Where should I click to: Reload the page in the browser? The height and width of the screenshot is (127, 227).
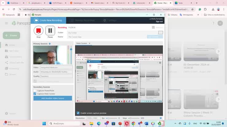click(x=14, y=9)
